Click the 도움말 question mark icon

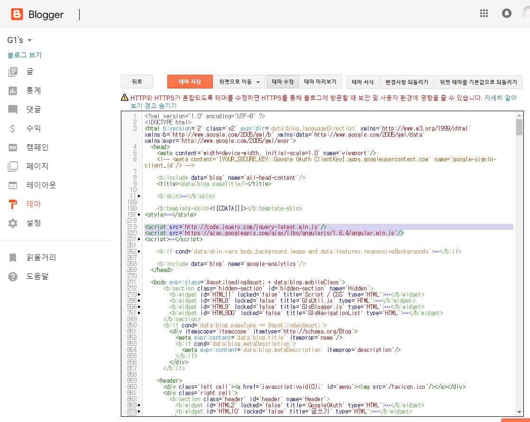pos(13,277)
